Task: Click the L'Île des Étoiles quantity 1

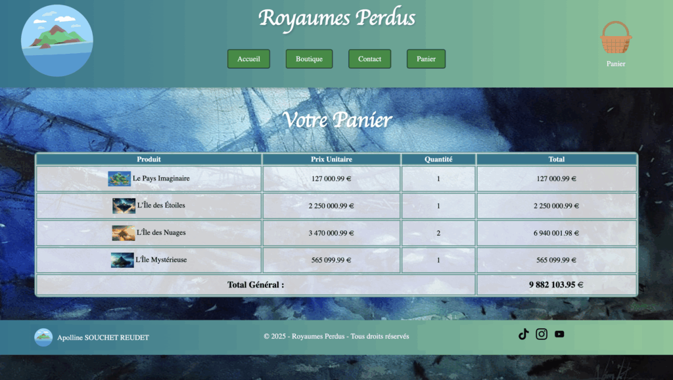Action: [438, 205]
